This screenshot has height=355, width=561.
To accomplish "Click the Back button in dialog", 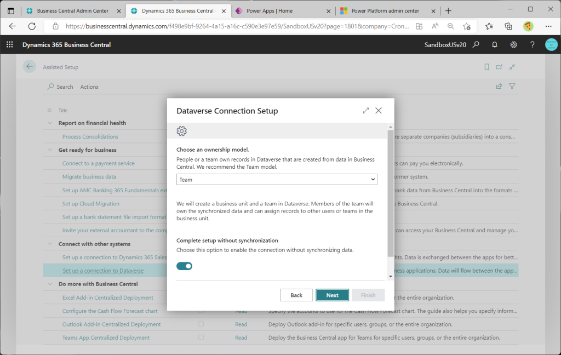I will [296, 295].
